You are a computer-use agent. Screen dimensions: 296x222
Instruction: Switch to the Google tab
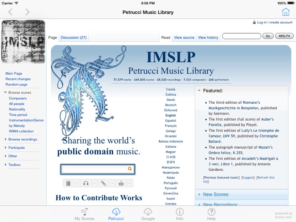[x=148, y=214]
